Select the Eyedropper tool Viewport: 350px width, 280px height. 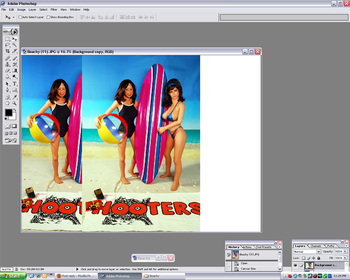15,97
